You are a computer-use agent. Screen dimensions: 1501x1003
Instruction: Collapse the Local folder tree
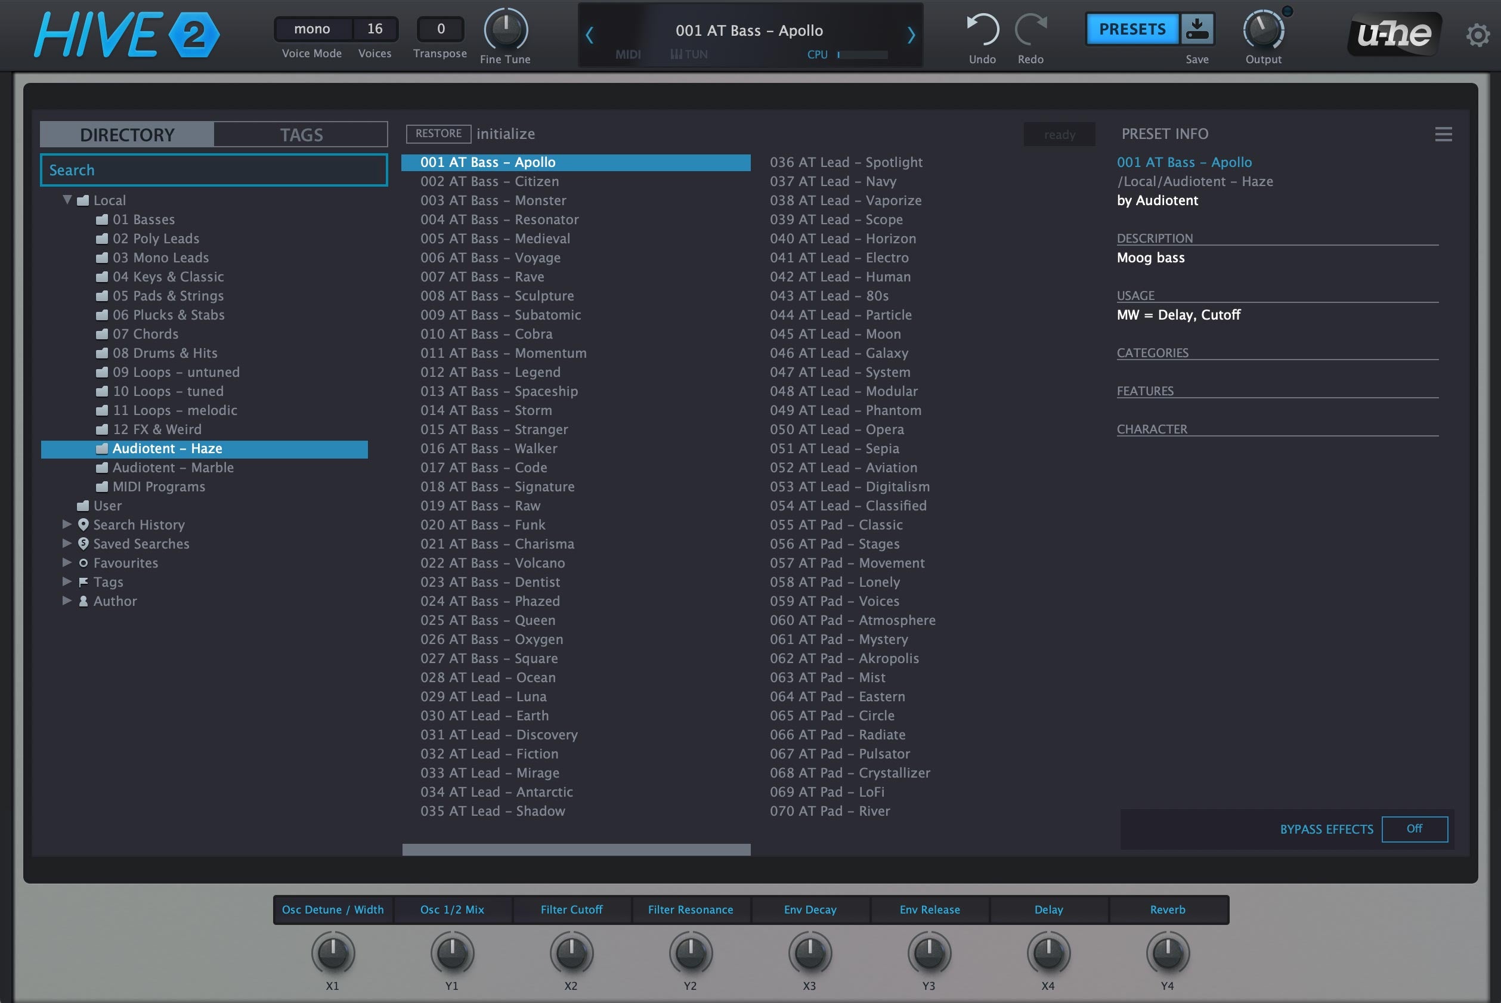point(67,200)
